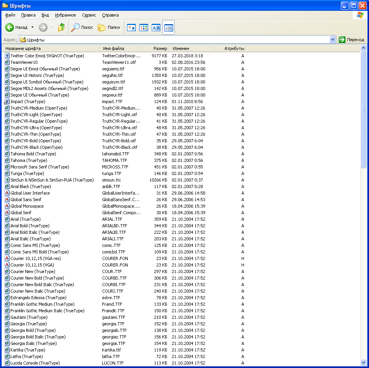Switch to large icons view
Image resolution: width=369 pixels, height=368 pixels.
(x=131, y=28)
